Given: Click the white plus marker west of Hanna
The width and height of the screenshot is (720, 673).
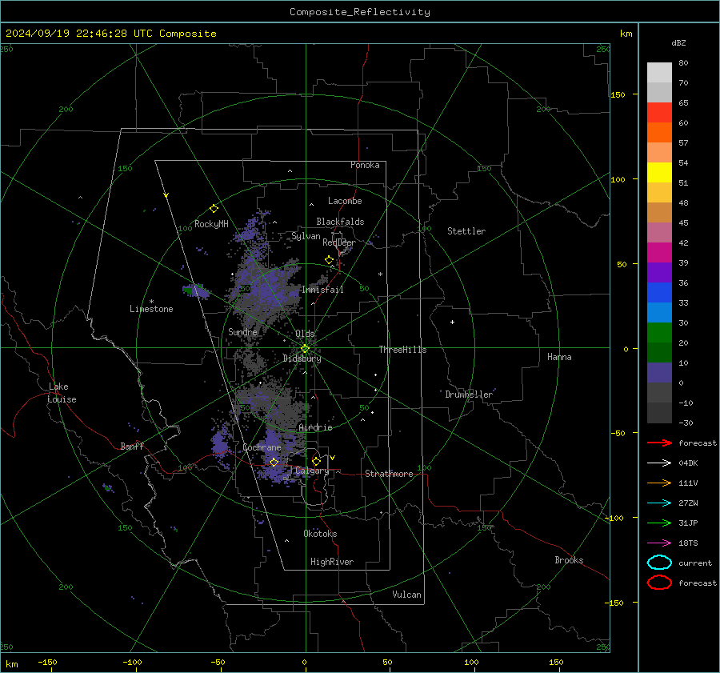Looking at the screenshot, I should [452, 322].
